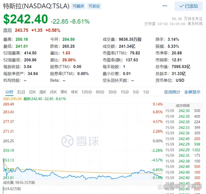Open the 区间统计 link
Image resolution: width=206 pixels, height=194 pixels.
tap(172, 92)
